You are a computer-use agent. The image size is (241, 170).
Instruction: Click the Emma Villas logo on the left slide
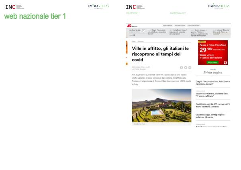click(x=98, y=6)
